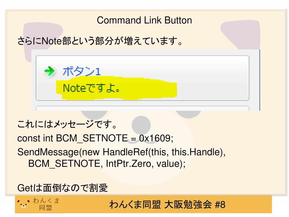
Task: Select the わんくま同盟 logo text beside the bear
Action: click(x=46, y=204)
